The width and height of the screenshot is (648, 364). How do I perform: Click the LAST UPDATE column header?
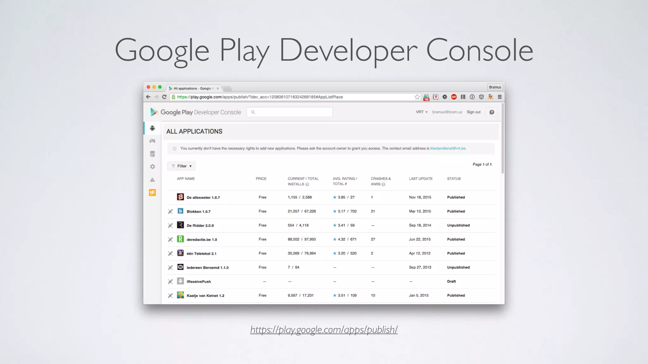click(x=421, y=179)
